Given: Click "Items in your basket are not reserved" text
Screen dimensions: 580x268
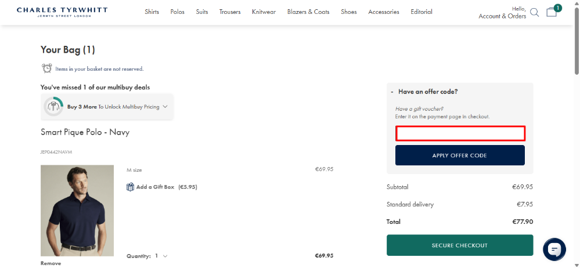Looking at the screenshot, I should pyautogui.click(x=99, y=69).
